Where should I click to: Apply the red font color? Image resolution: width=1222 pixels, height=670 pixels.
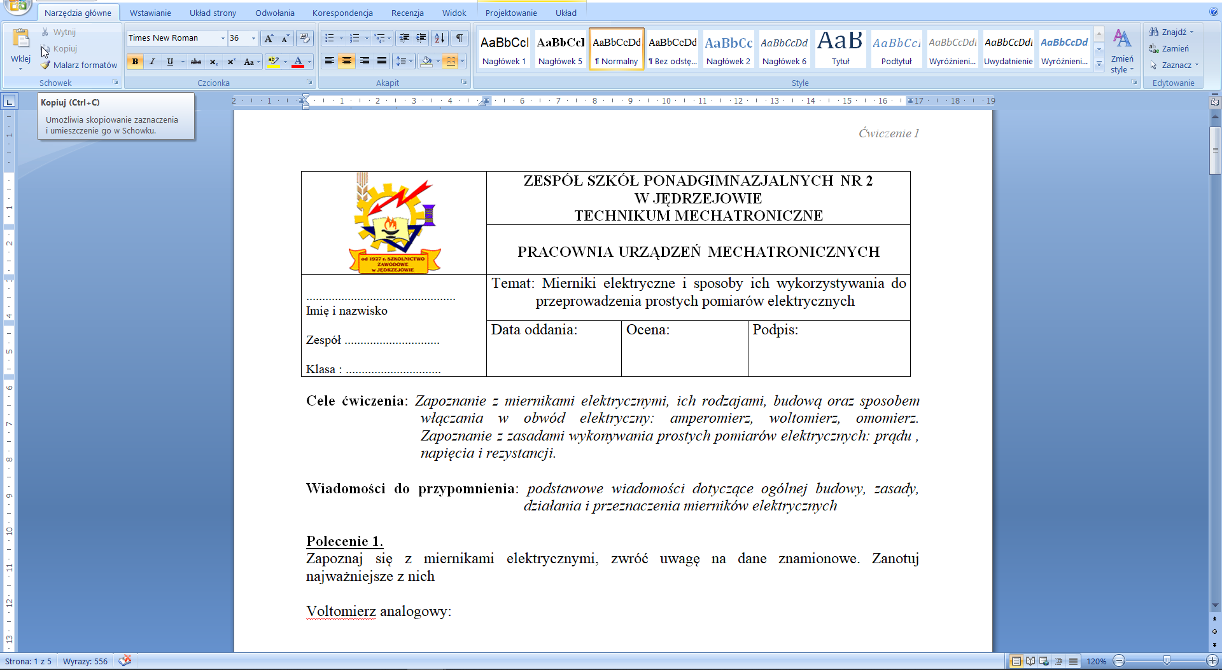point(297,62)
